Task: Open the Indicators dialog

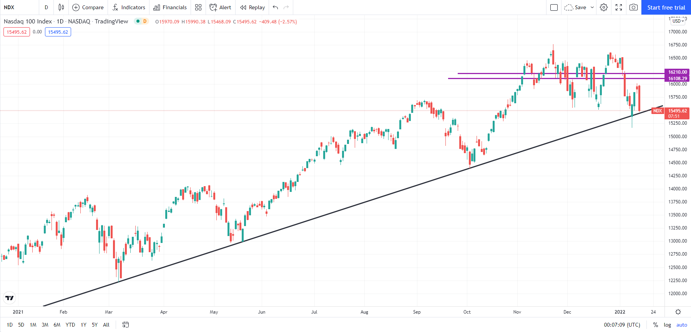Action: [x=129, y=7]
